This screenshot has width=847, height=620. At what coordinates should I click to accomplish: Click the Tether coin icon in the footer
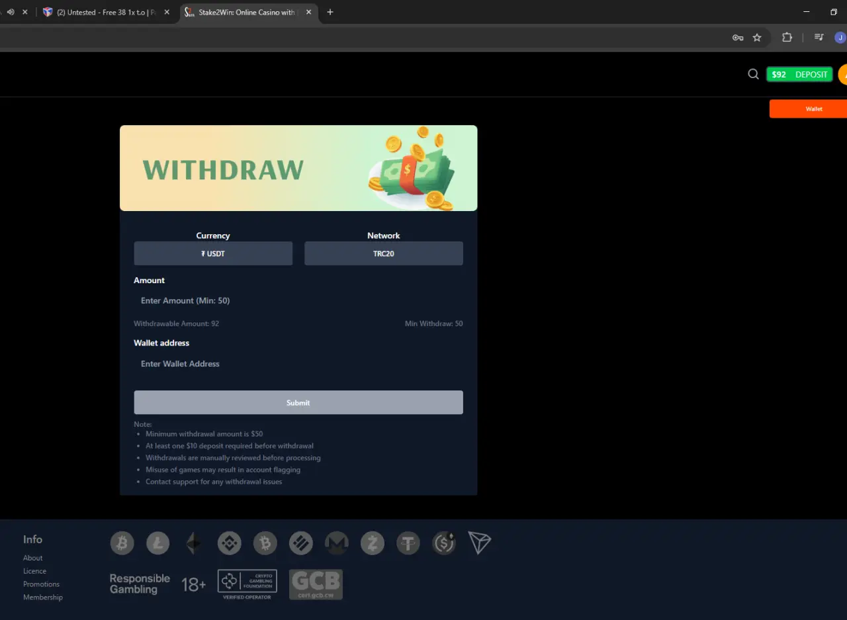click(x=408, y=543)
